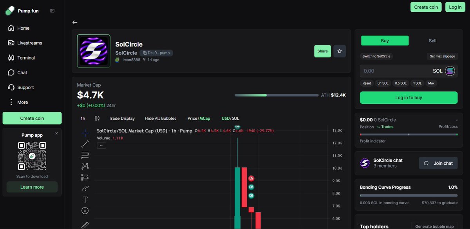Toggle Hide All Bubbles
The height and width of the screenshot is (229, 470).
coord(161,118)
